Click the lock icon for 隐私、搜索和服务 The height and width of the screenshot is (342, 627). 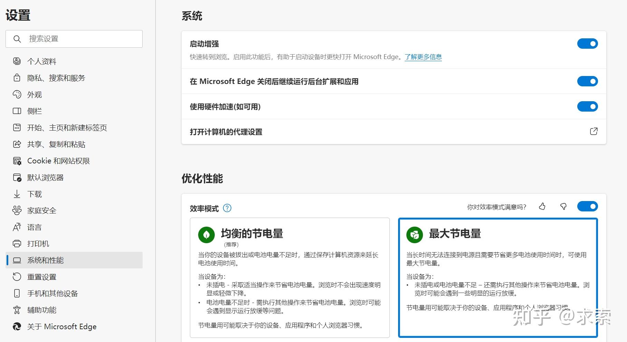(x=17, y=78)
